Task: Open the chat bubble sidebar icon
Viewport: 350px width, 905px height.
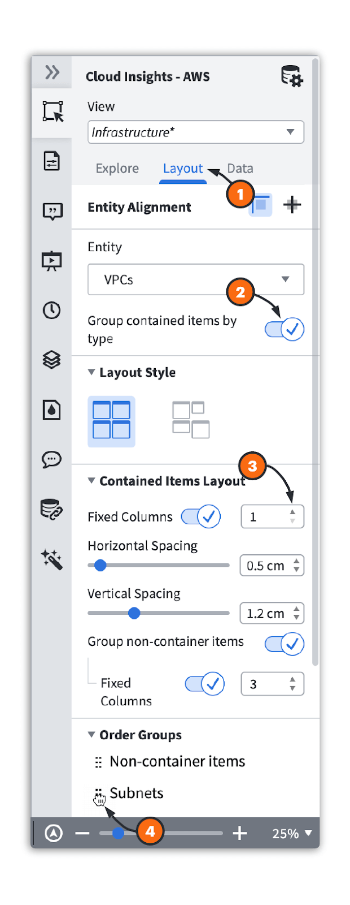Action: (52, 459)
